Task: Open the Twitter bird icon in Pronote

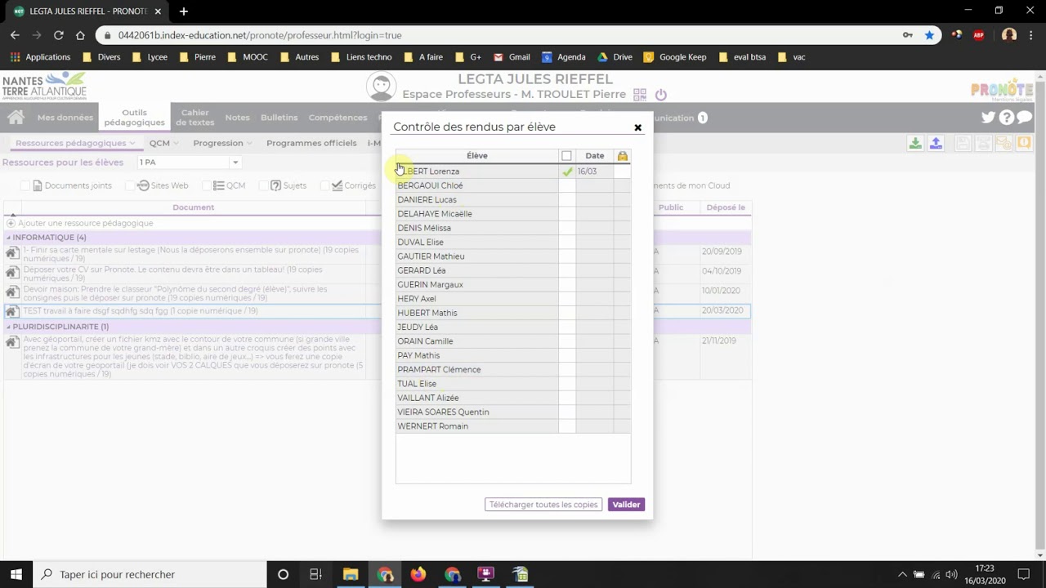Action: click(x=988, y=118)
